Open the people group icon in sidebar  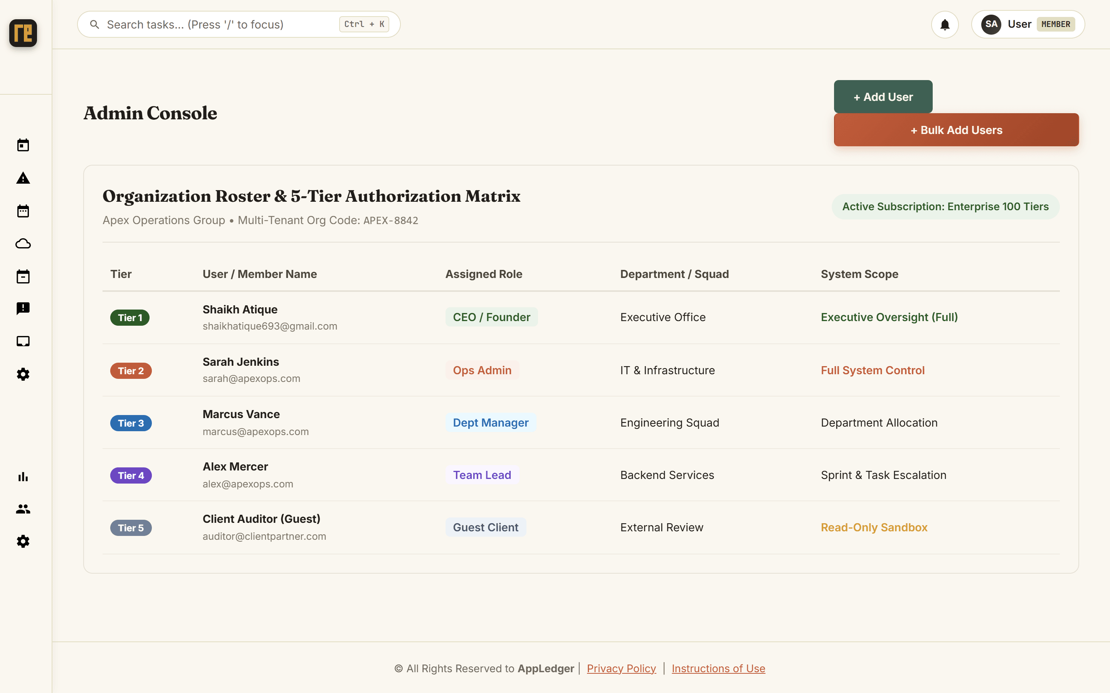[23, 509]
